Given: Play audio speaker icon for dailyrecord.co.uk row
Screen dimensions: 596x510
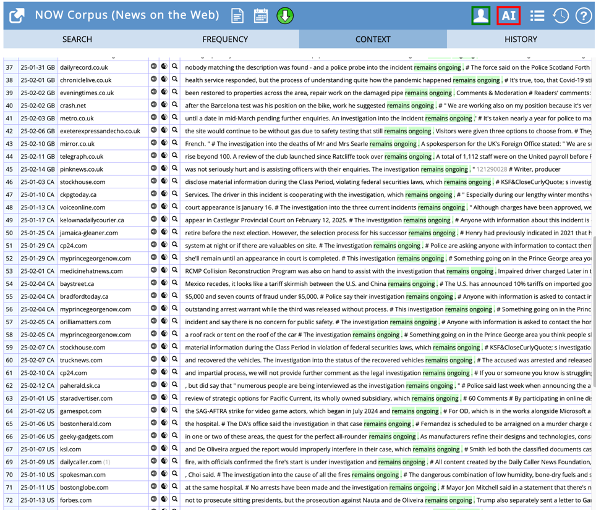Looking at the screenshot, I should [x=153, y=67].
